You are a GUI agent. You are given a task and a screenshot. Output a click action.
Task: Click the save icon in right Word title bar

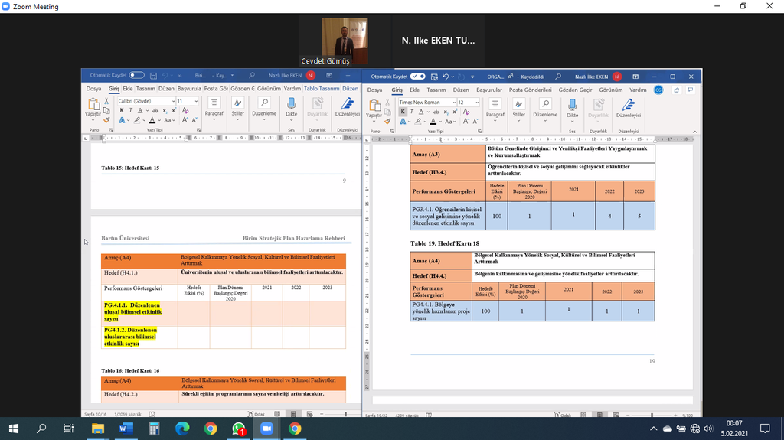pyautogui.click(x=434, y=77)
